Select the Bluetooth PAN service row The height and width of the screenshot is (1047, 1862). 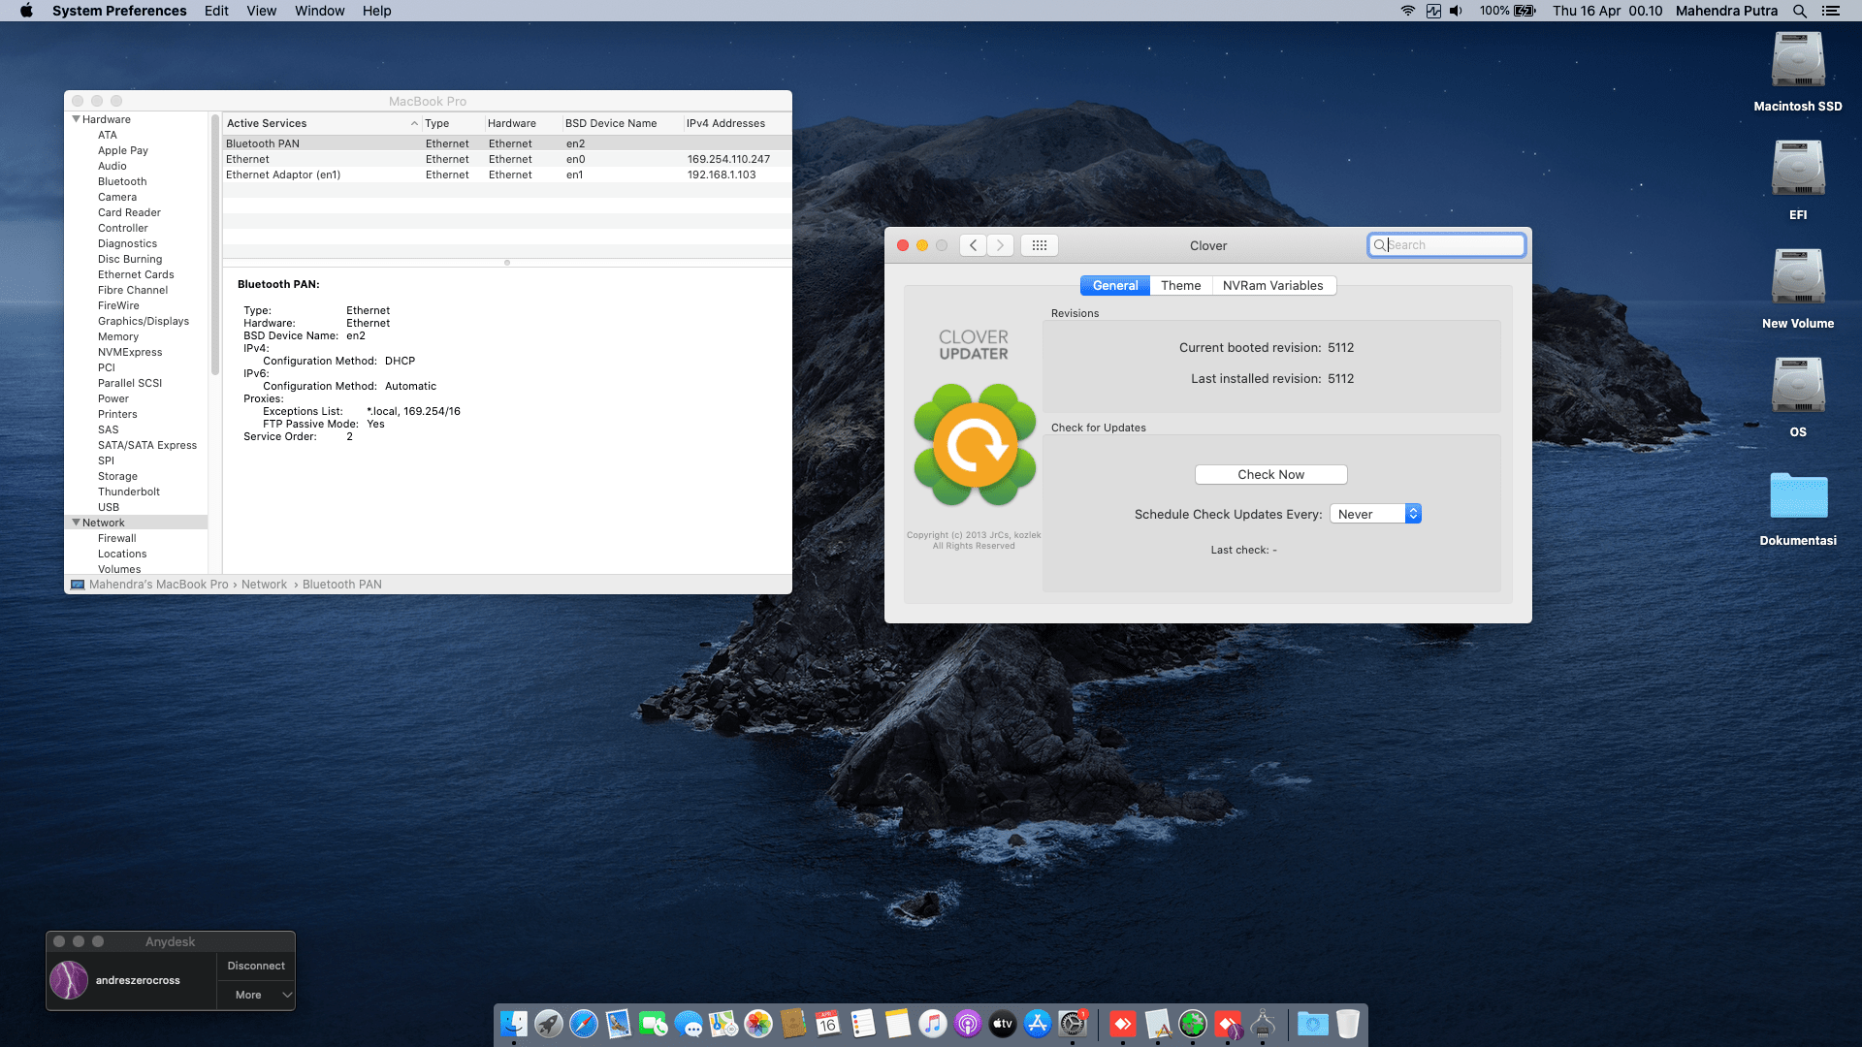[506, 143]
